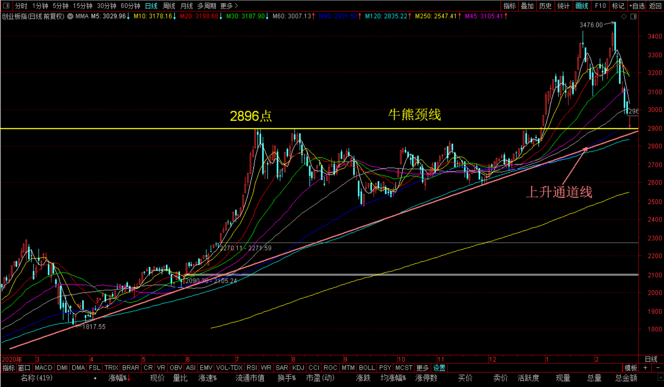Click the 叠加 overlay button

click(528, 6)
